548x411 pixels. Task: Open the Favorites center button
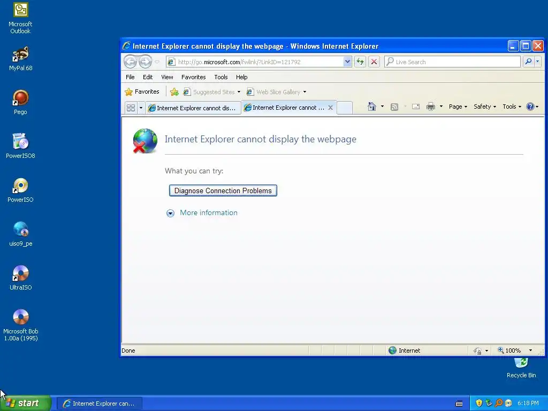[x=142, y=92]
